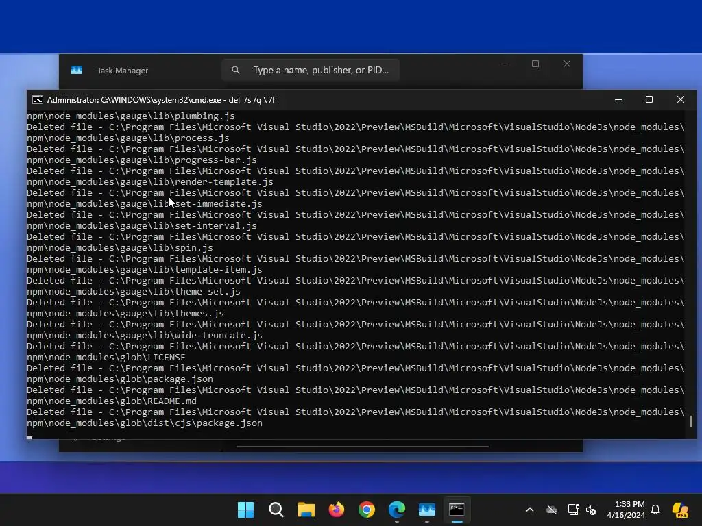Click the line ending 'process.js'
This screenshot has width=702, height=526.
coord(128,138)
